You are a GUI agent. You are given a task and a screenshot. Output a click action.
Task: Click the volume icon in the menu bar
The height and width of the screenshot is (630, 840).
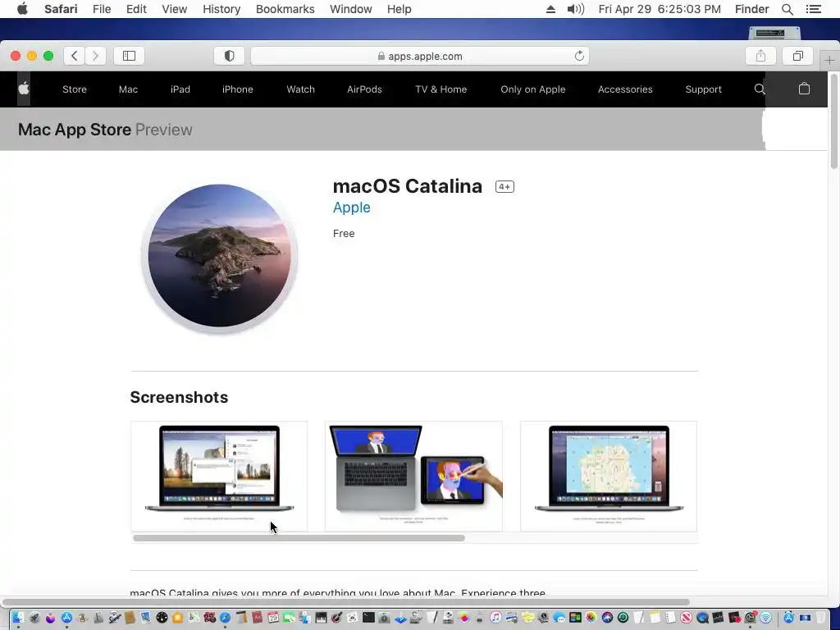pyautogui.click(x=575, y=9)
